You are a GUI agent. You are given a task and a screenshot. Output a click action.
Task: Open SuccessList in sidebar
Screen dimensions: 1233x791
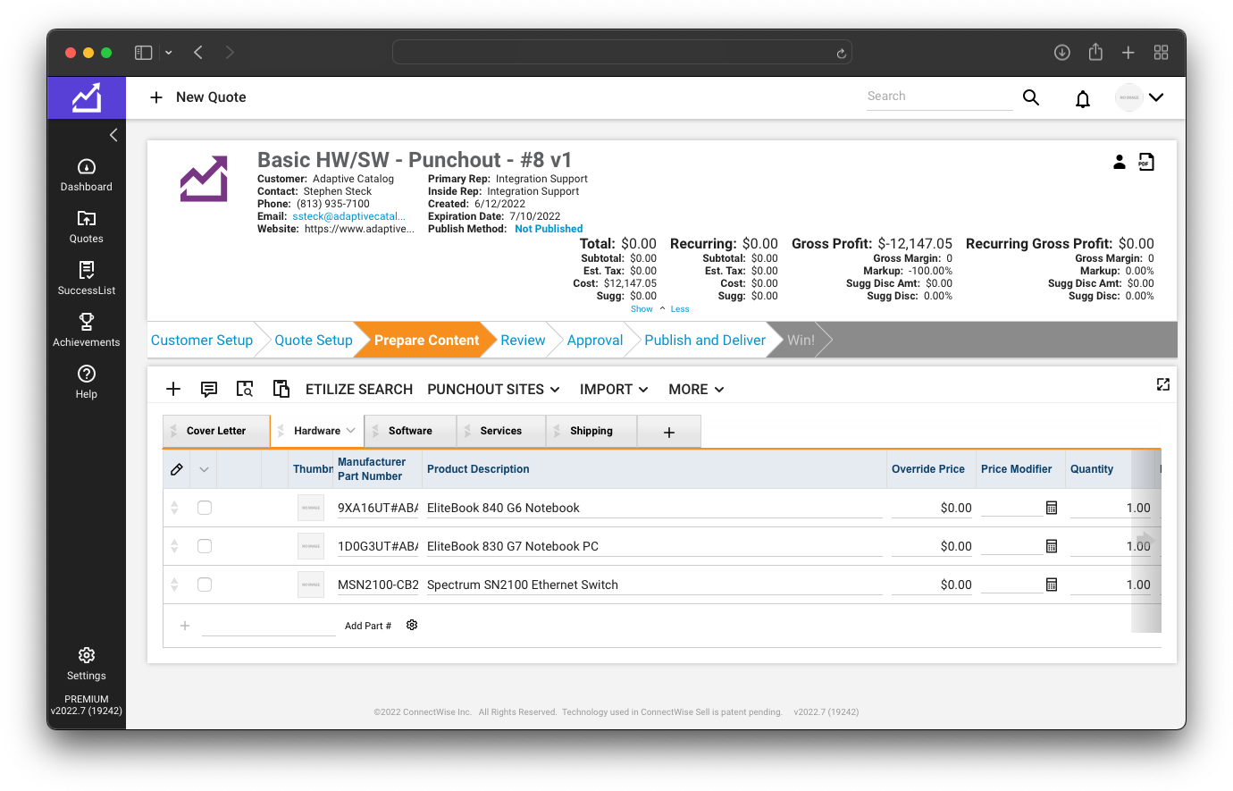87,279
